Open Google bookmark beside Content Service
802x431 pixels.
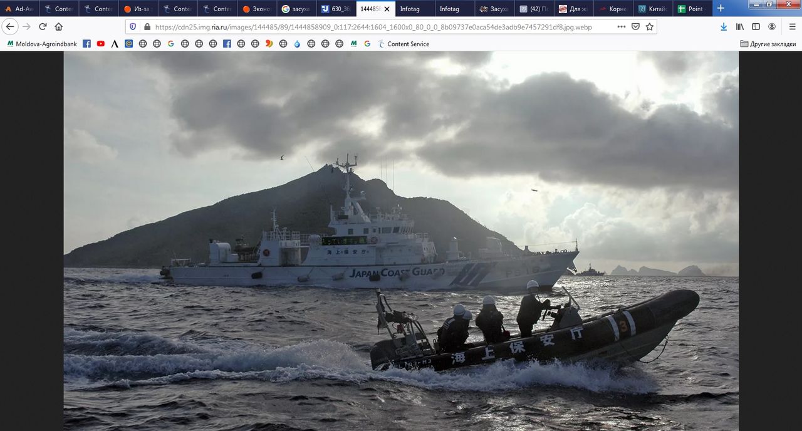[367, 44]
